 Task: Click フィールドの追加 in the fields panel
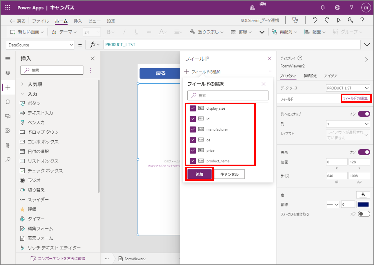(202, 72)
